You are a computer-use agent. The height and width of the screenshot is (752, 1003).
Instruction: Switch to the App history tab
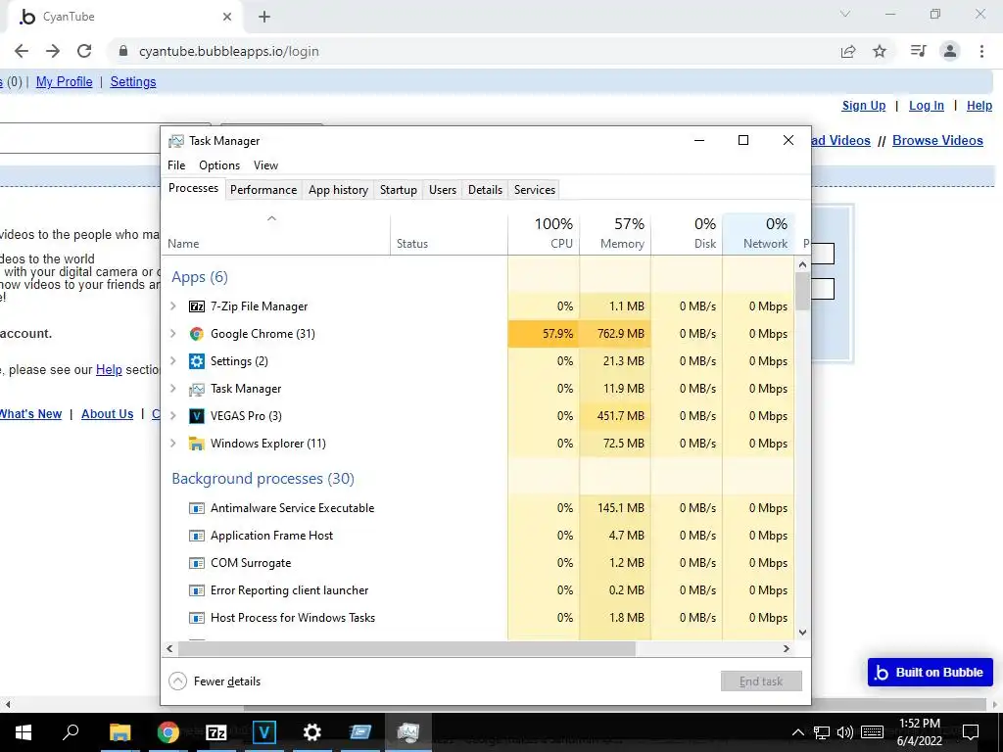coord(338,190)
